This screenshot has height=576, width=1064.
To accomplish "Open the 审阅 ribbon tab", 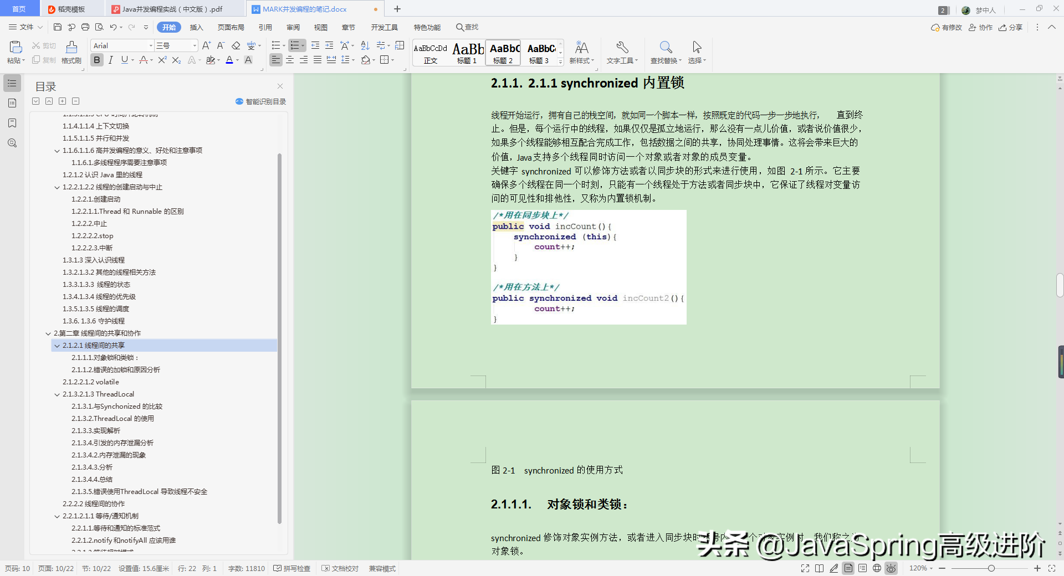I will pyautogui.click(x=293, y=27).
